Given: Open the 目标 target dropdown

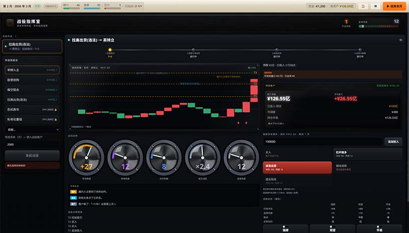Looking at the screenshot, I should 32,129.
